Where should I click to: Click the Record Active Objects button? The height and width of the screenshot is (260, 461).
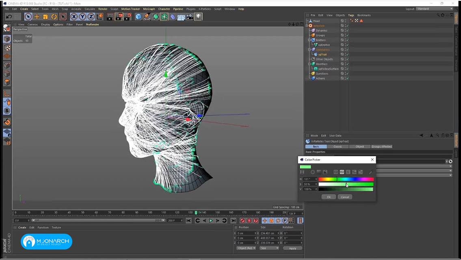coord(242,220)
